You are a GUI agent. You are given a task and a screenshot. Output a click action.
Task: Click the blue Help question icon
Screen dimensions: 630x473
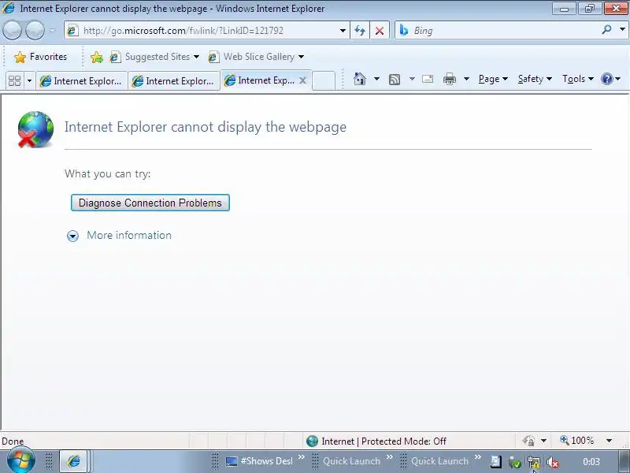click(x=606, y=79)
